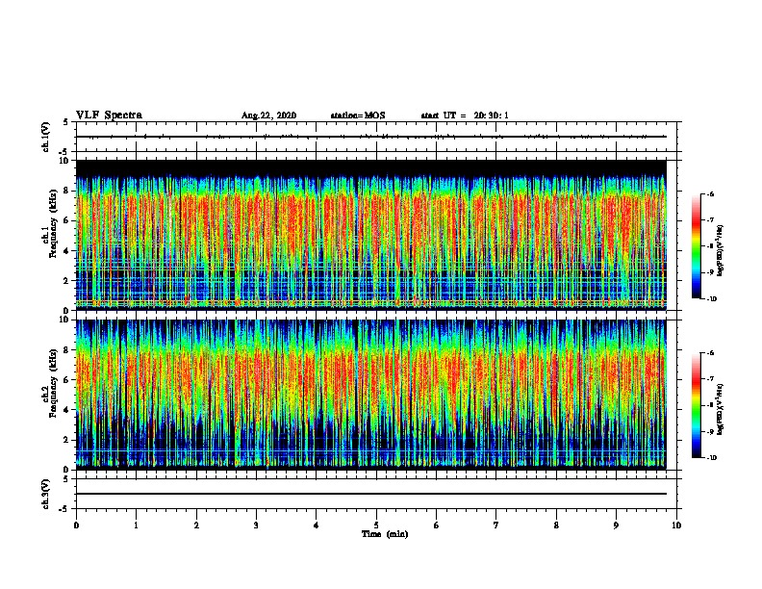Screen dimensions: 762x589
Task: Click the time axis tick label "8"
Action: 556,525
